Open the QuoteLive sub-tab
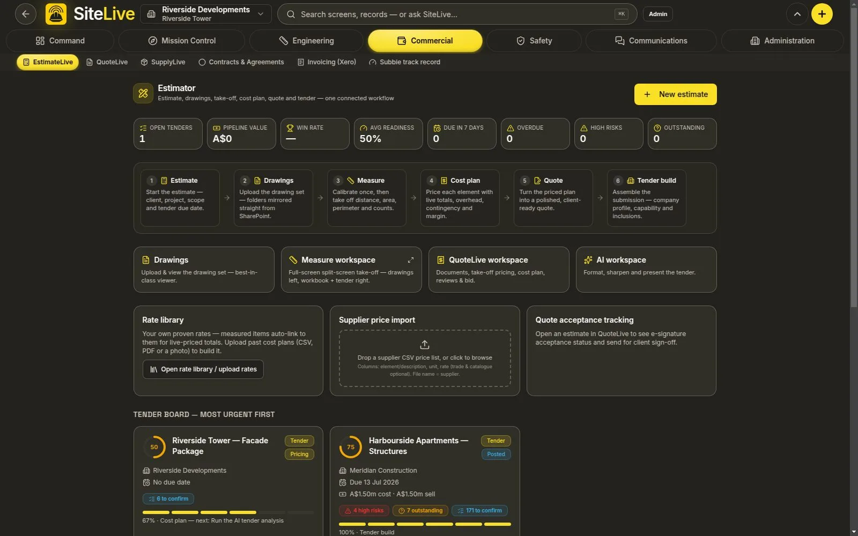Screen dimensions: 858x536 [x=107, y=62]
